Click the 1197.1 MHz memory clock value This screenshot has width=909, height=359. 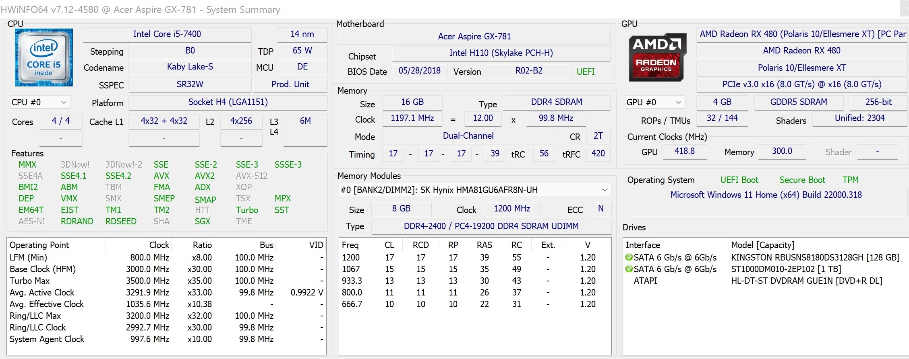pos(412,118)
